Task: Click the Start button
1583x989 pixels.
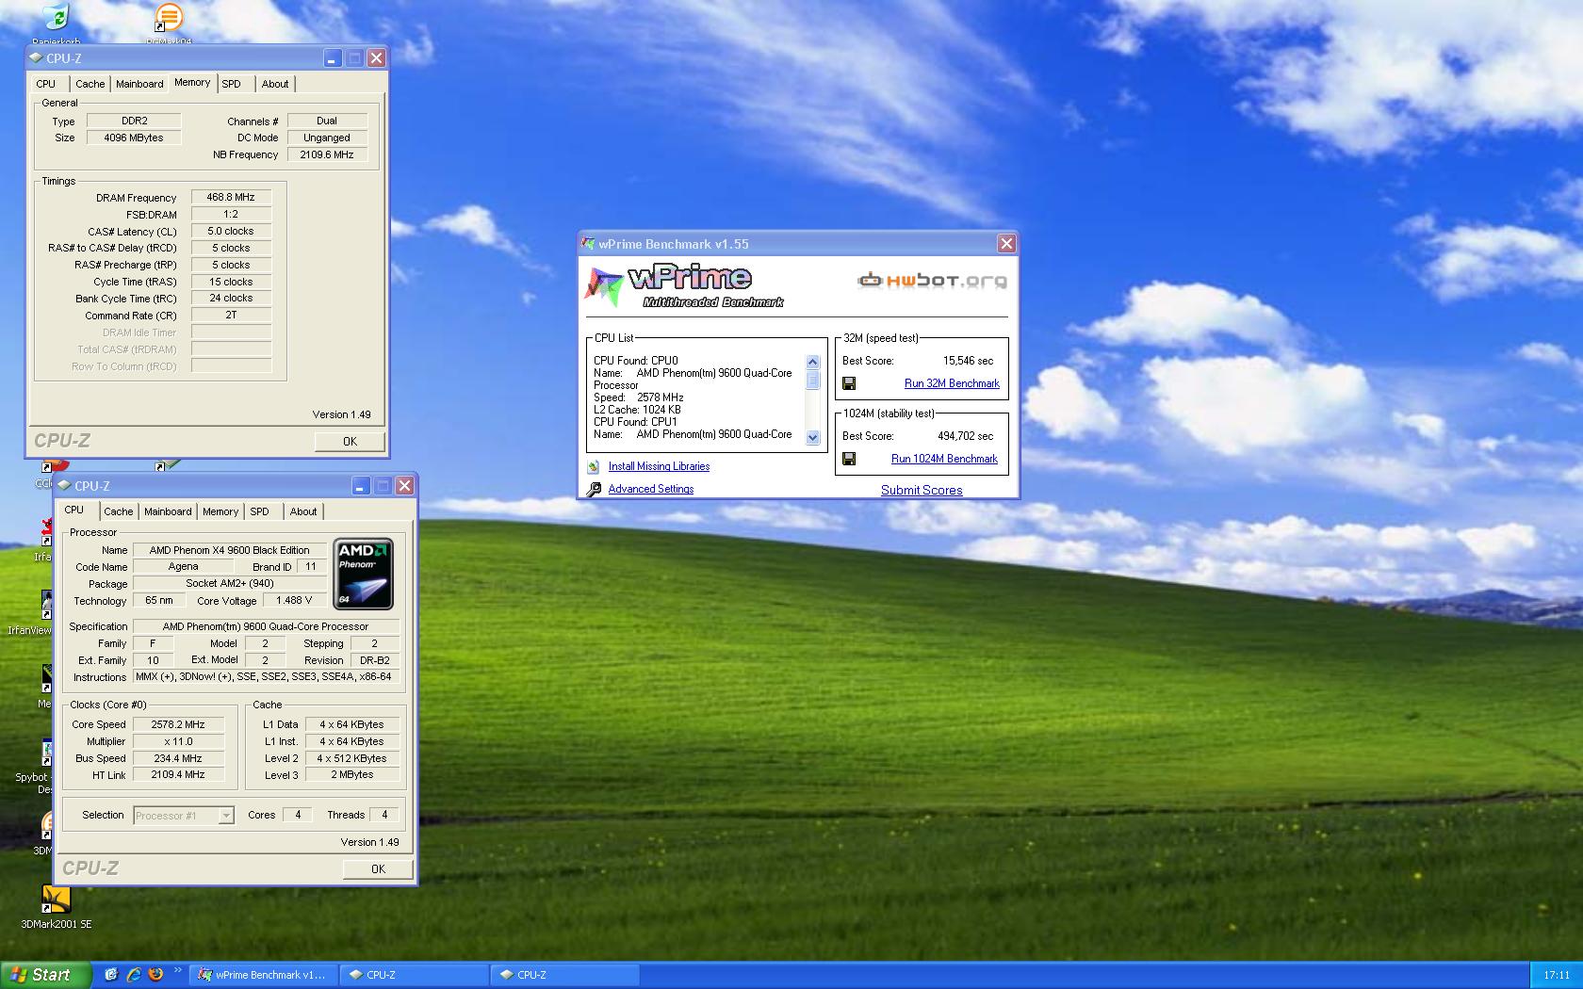Action: (45, 975)
